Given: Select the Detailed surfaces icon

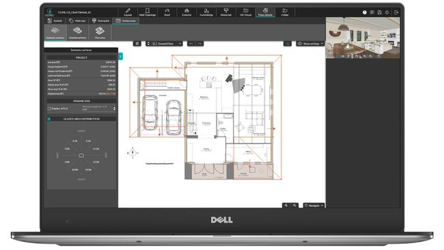Looking at the screenshot, I should pyautogui.click(x=78, y=33).
